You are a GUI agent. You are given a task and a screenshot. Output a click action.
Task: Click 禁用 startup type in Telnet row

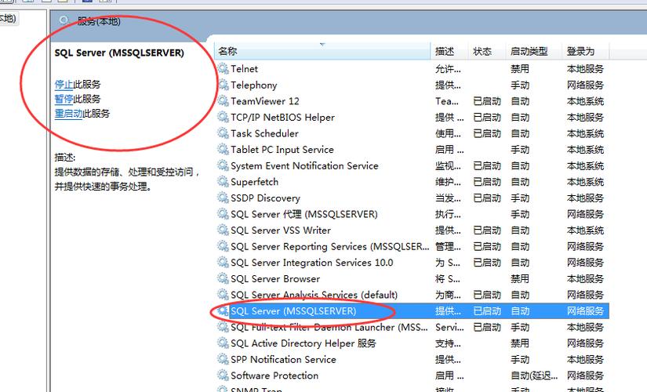point(520,69)
